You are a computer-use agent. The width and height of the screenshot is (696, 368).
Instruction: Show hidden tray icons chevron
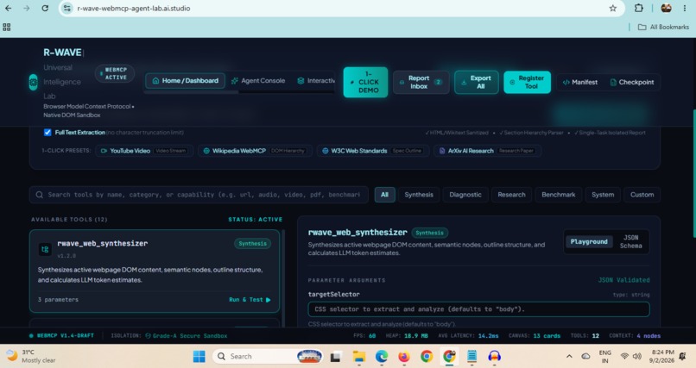pyautogui.click(x=568, y=356)
